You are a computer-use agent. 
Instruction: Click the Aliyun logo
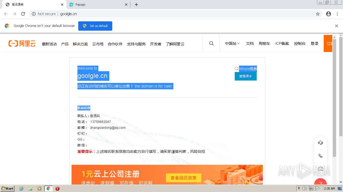coord(22,43)
